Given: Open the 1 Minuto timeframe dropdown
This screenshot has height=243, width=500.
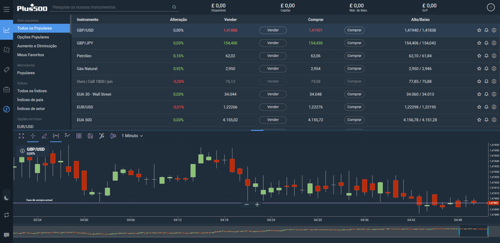Looking at the screenshot, I should coord(132,136).
